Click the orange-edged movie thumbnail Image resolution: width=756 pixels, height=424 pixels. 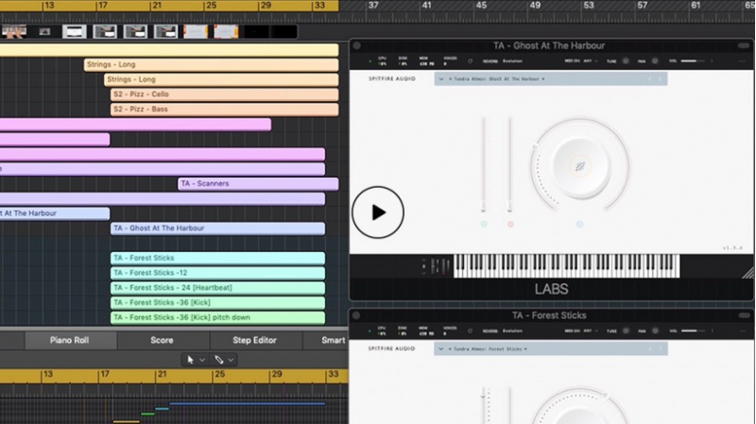point(196,32)
